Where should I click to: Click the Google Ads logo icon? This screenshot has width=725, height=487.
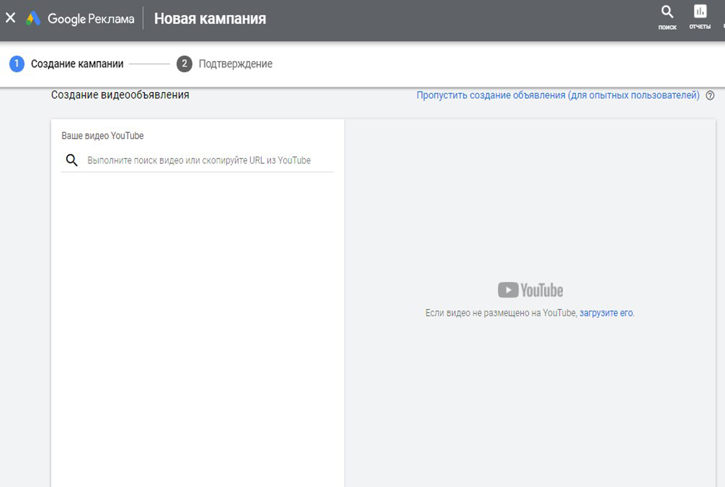pos(33,19)
